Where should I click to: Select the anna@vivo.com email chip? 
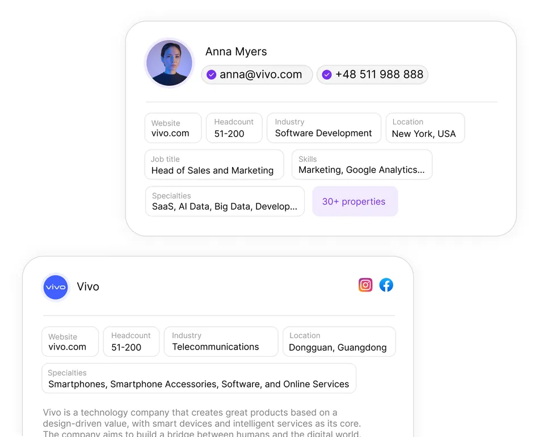257,74
